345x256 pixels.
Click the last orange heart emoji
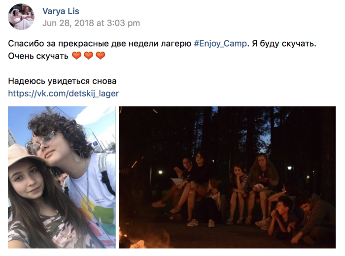click(101, 56)
